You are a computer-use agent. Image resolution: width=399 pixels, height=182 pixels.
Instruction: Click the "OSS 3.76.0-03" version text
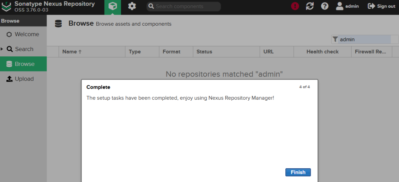pos(31,10)
